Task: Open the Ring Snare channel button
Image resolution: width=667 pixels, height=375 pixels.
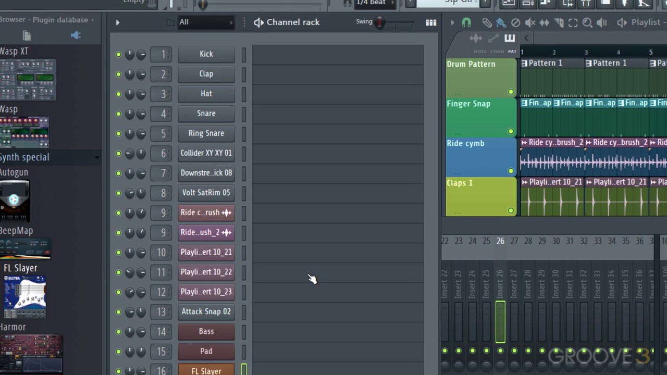Action: (x=206, y=133)
